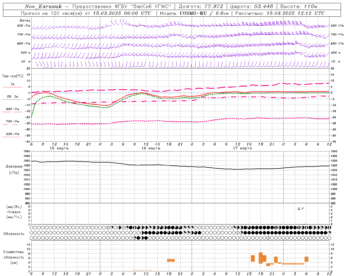
Task: Click the black pressure curve in Давление panel
Action: click(x=181, y=166)
